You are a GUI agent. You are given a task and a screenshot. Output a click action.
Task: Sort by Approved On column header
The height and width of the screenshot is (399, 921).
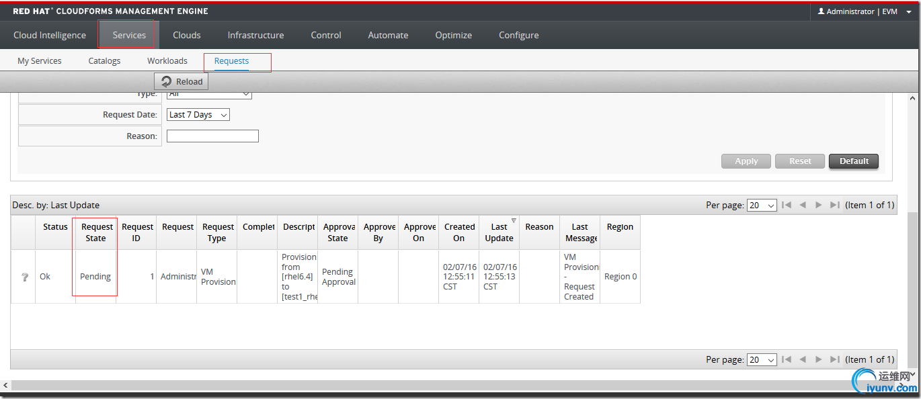pyautogui.click(x=419, y=232)
